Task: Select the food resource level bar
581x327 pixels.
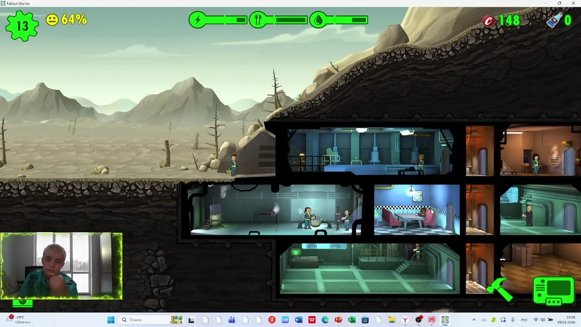Action: tap(286, 20)
